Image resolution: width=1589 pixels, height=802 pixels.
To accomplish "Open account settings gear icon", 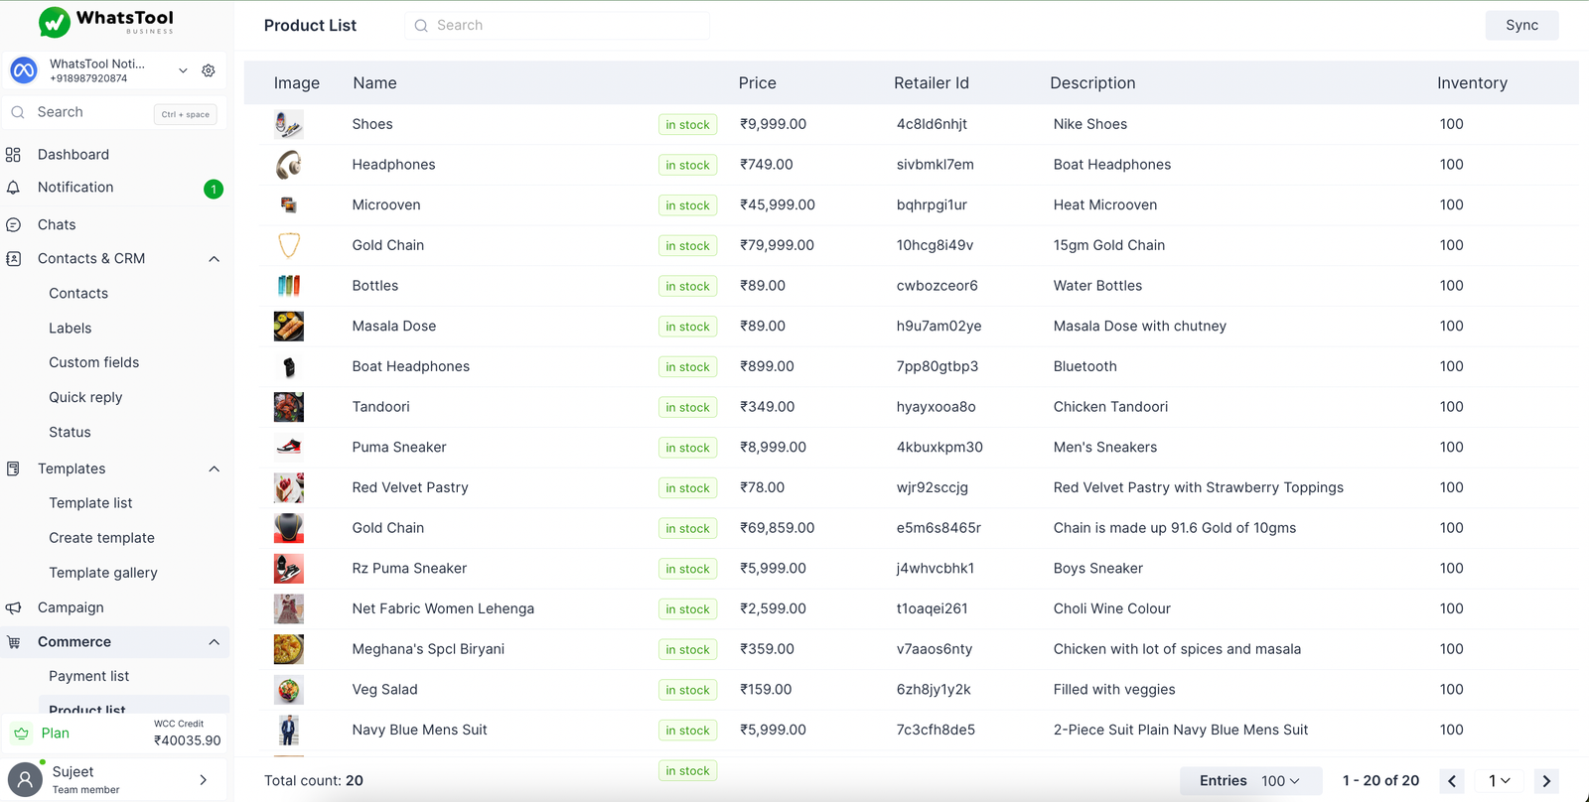I will [x=209, y=70].
